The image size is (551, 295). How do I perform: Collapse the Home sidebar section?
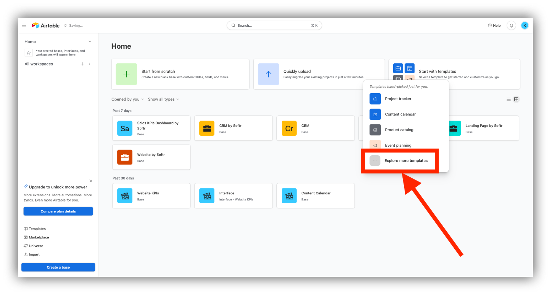click(x=90, y=41)
